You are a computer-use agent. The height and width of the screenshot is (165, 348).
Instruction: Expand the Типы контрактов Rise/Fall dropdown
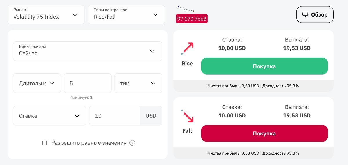tap(126, 14)
